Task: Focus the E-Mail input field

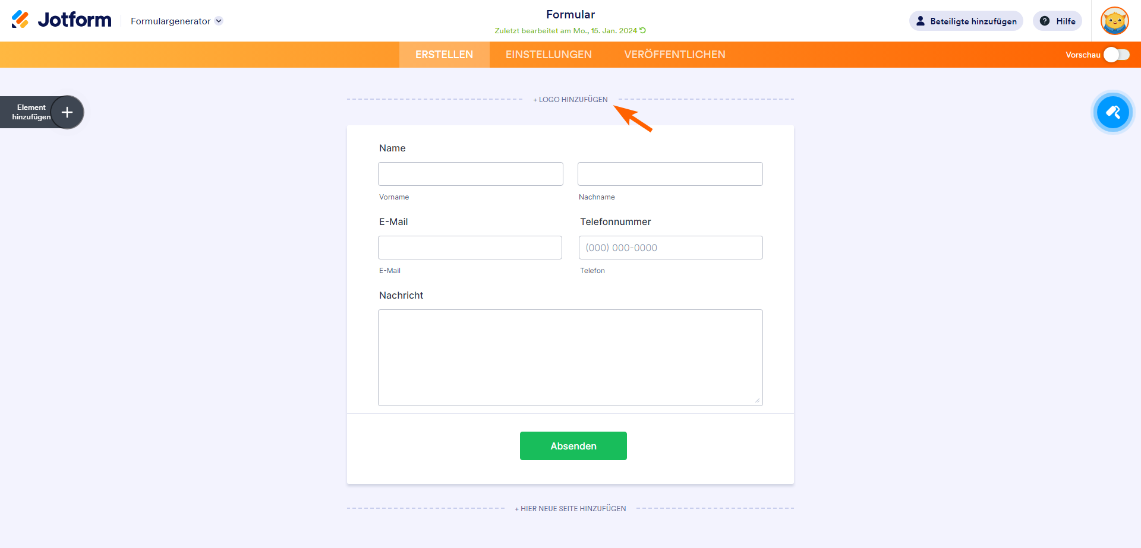Action: click(469, 248)
